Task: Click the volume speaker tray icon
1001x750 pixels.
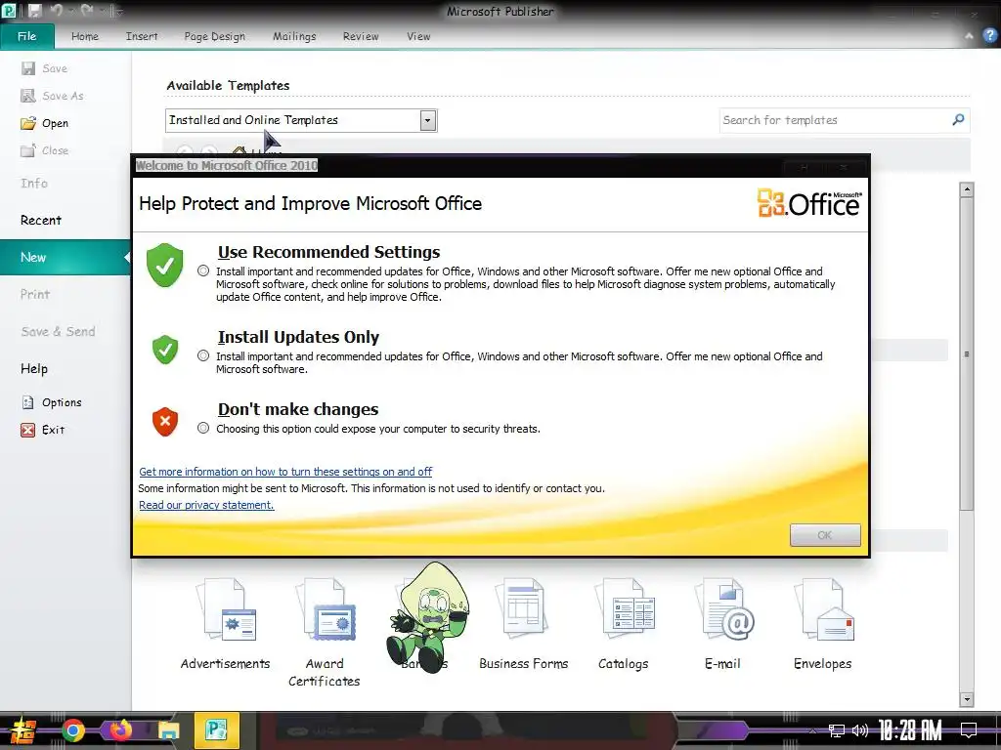Action: point(860,730)
